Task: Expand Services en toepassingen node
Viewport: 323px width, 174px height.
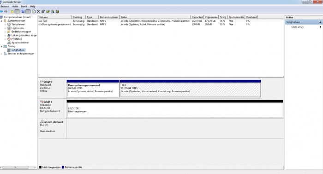Action: click(2, 54)
